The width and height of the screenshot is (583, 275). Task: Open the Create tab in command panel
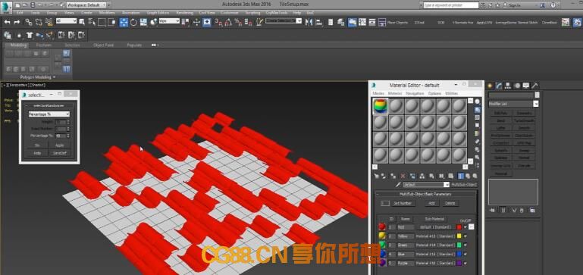(x=490, y=86)
